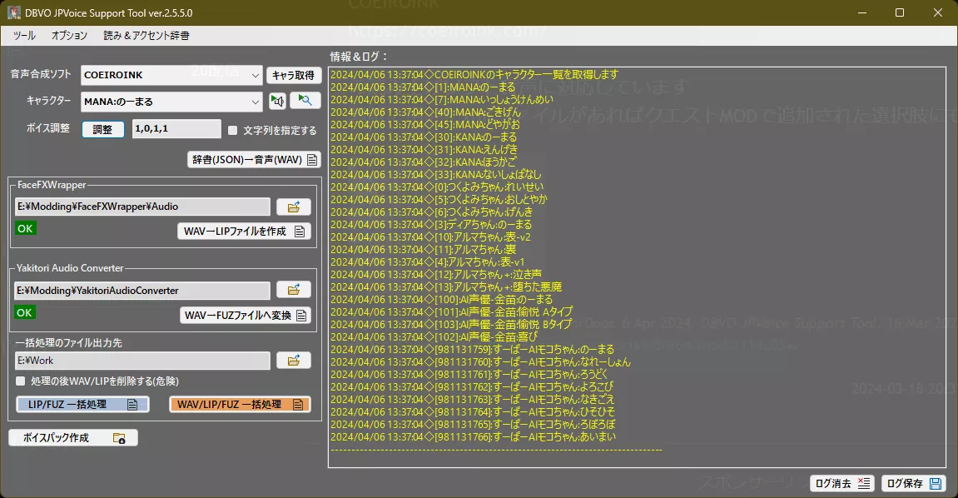Maximize the DBVO JPVoice Support Tool window
Screen dimensions: 958x498
tap(900, 12)
